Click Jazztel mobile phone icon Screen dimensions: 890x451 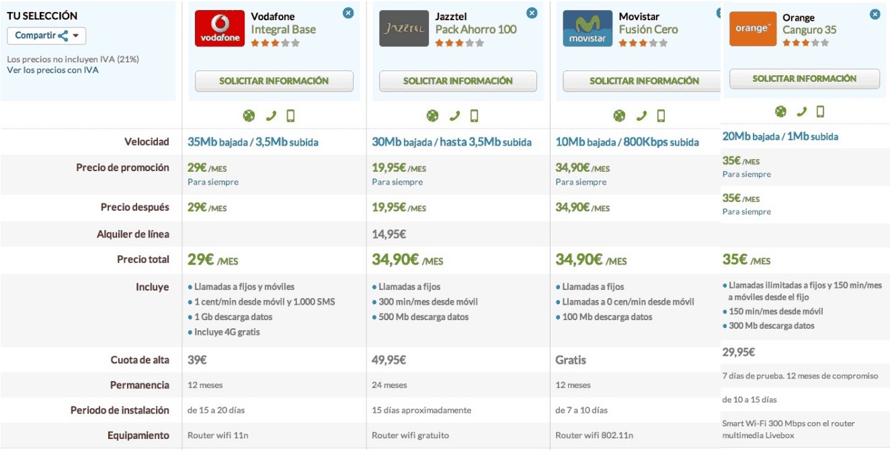pos(474,116)
